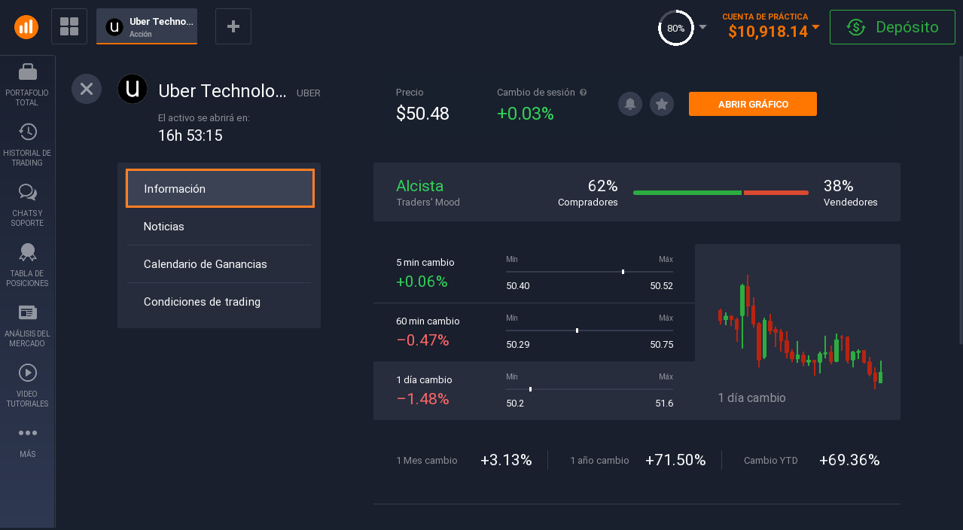This screenshot has height=530, width=963.
Task: Click the orange IQ Option logo icon
Action: point(26,26)
